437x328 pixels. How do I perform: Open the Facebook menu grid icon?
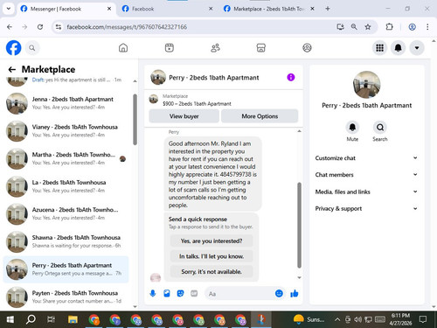point(379,48)
